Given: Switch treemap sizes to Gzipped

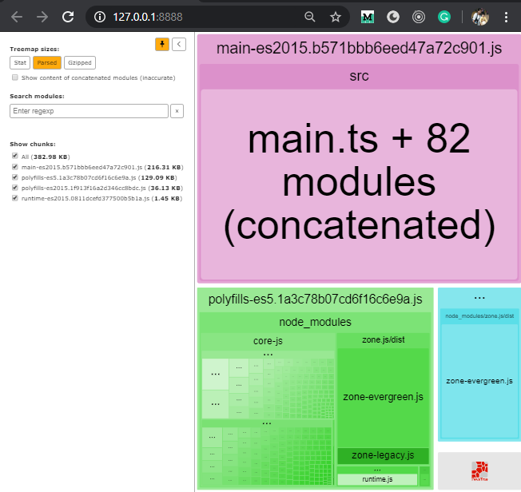Looking at the screenshot, I should 79,62.
